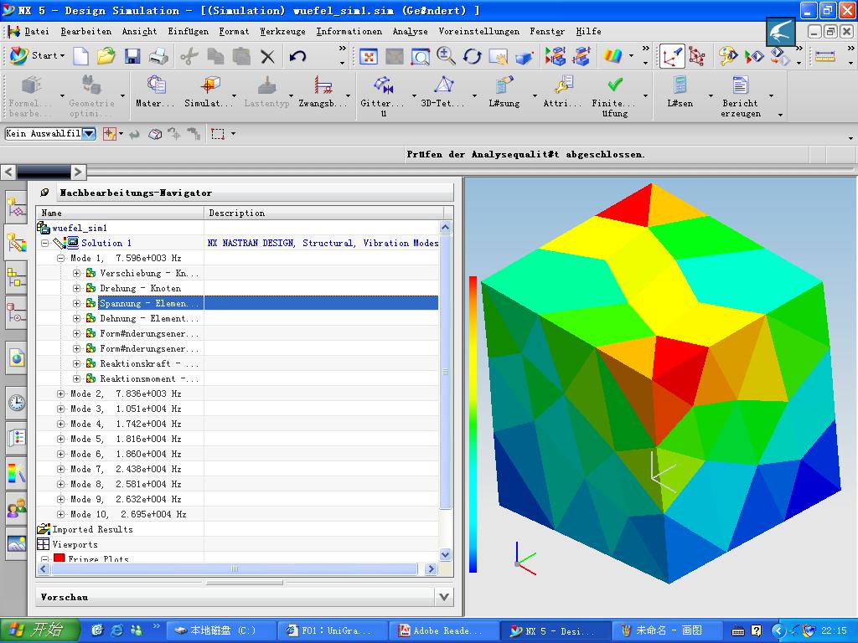This screenshot has height=643, width=858.
Task: Click Bericht erzeugen report tool
Action: pos(741,96)
